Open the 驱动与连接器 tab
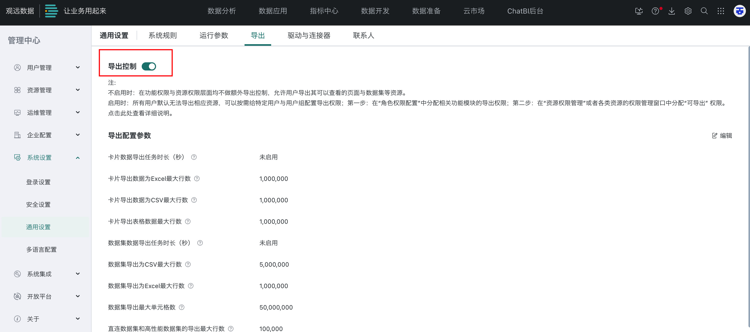 (308, 35)
